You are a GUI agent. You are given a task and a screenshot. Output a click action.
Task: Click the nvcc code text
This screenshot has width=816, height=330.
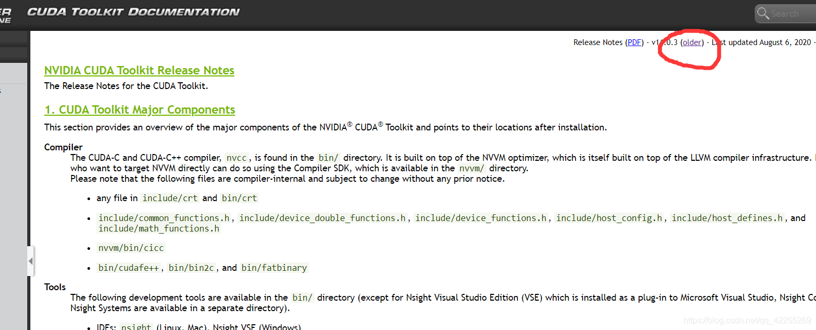tap(236, 158)
